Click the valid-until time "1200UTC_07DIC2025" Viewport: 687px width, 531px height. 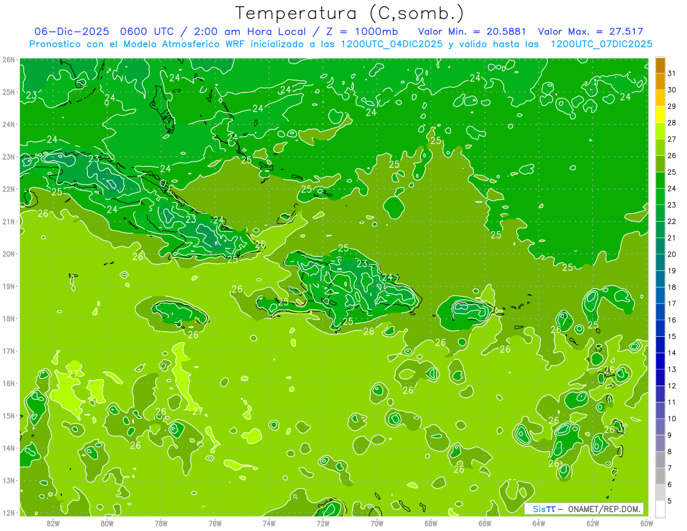pos(601,44)
